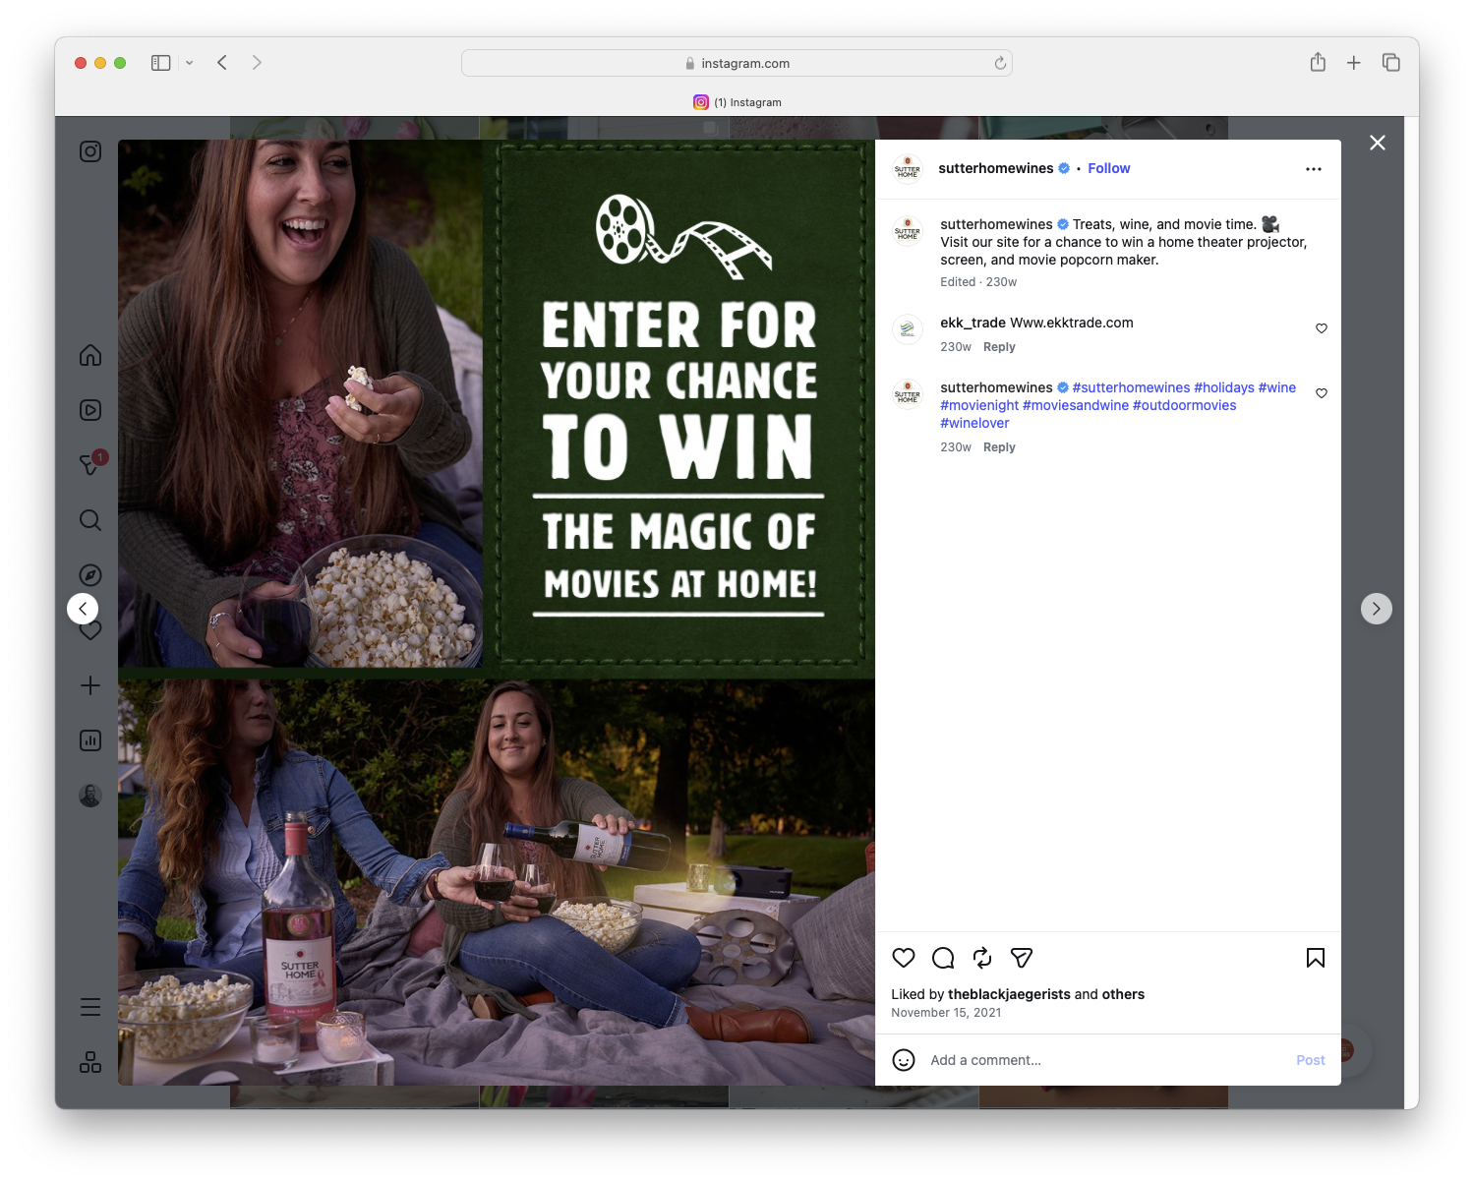Open the emoji picker in comment box
This screenshot has width=1474, height=1182.
click(x=903, y=1060)
